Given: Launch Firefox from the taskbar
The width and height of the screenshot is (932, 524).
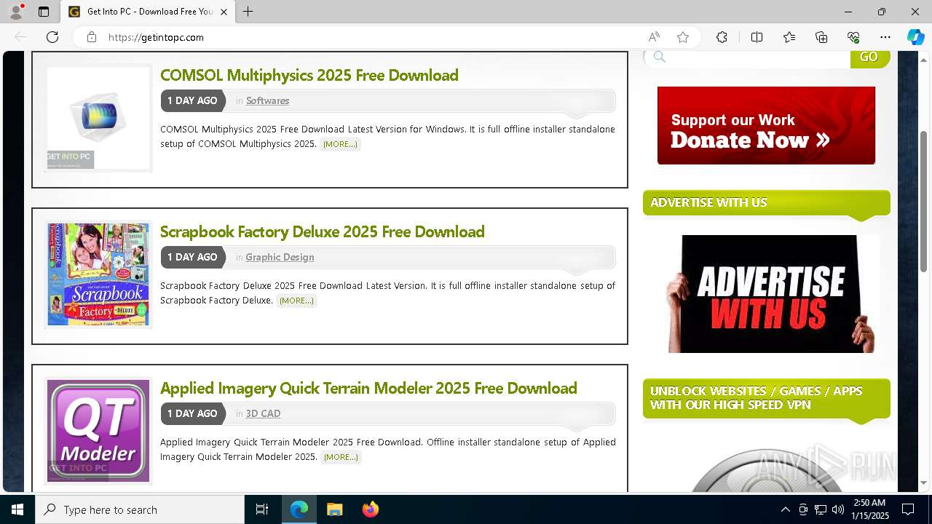Looking at the screenshot, I should pyautogui.click(x=370, y=509).
